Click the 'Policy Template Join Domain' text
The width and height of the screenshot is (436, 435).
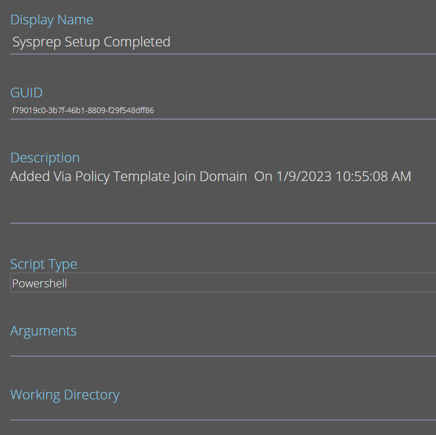161,176
